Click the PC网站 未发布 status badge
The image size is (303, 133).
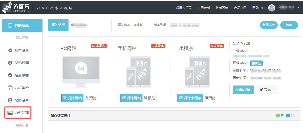point(99,46)
